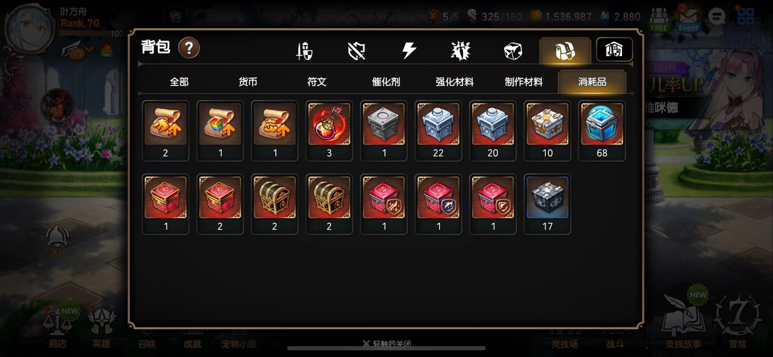This screenshot has width=773, height=357.
Task: Switch to the 制作材料 tab
Action: (x=523, y=82)
